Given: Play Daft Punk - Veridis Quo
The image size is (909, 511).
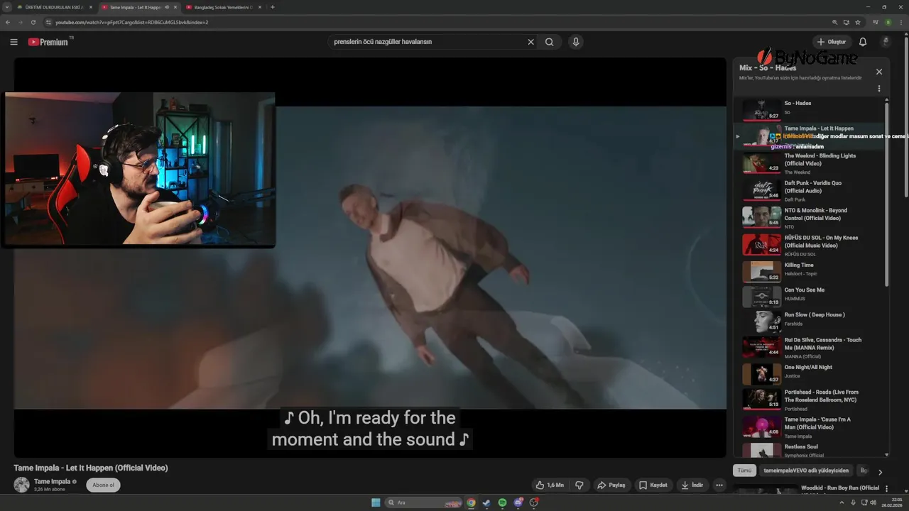Looking at the screenshot, I should click(x=810, y=190).
